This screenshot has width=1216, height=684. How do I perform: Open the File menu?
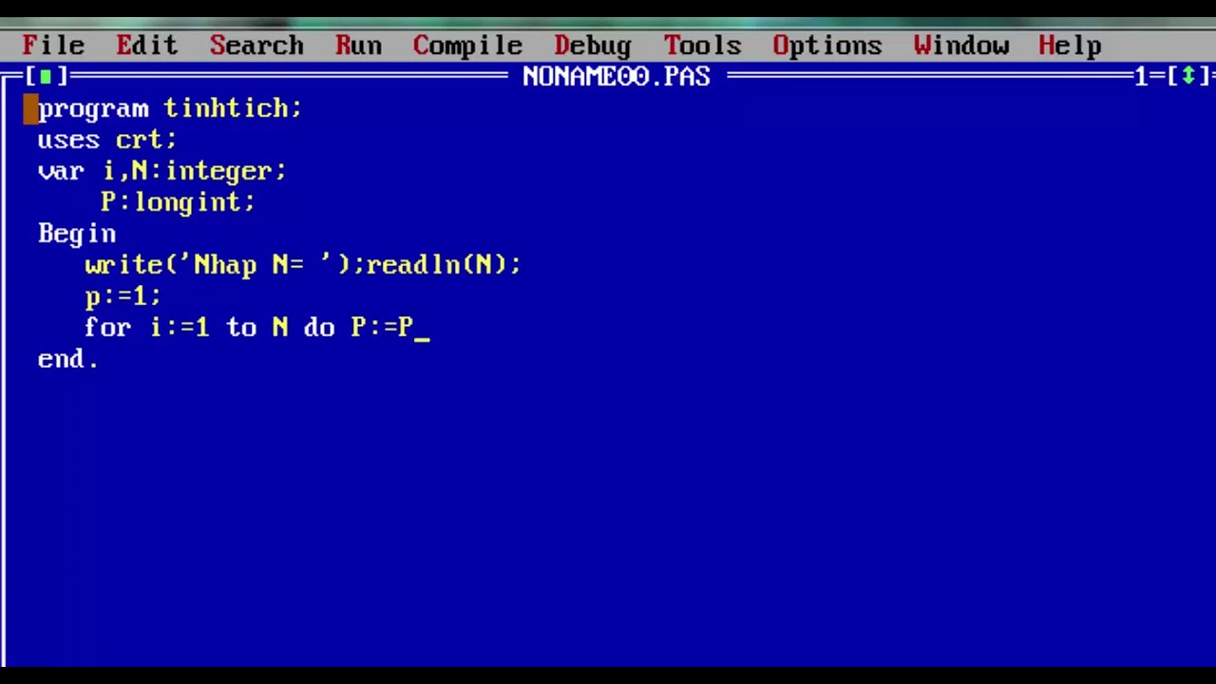53,45
